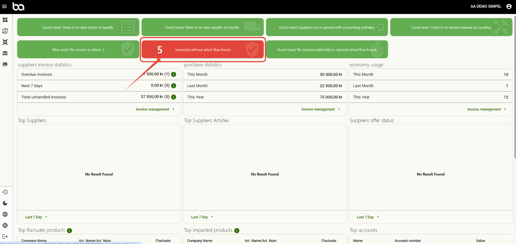516x244 pixels.
Task: Select the Total unhandled invoices row label
Action: [44, 97]
